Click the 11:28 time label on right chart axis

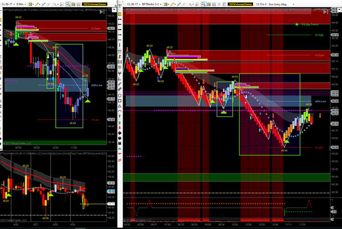click(302, 224)
